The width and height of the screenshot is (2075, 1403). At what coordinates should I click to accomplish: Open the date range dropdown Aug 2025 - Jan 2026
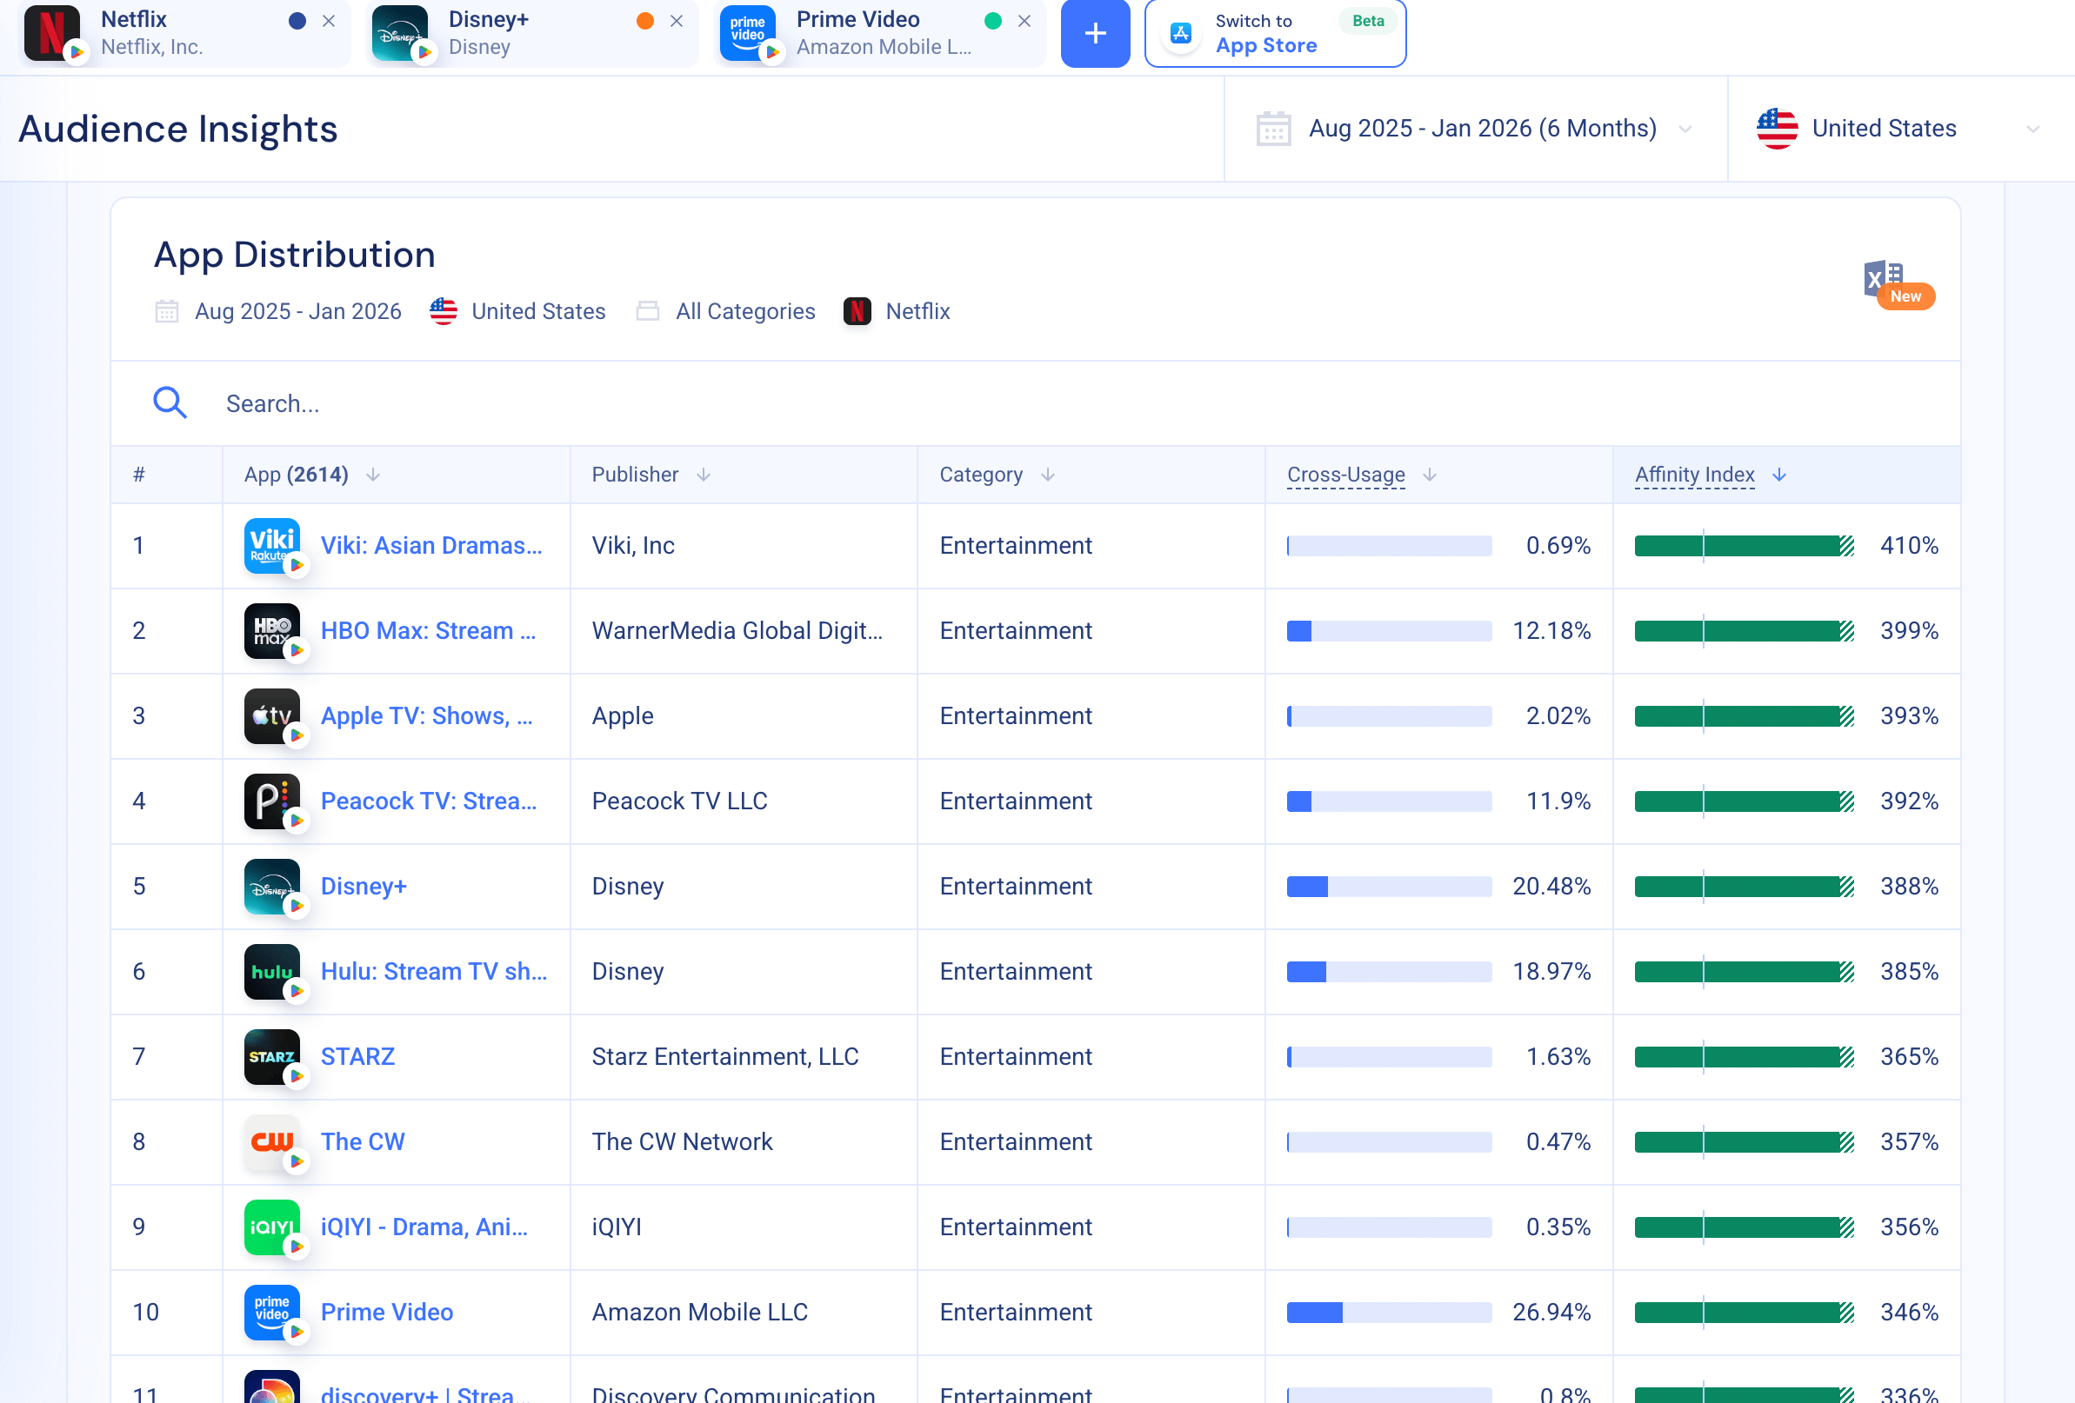pyautogui.click(x=1476, y=129)
